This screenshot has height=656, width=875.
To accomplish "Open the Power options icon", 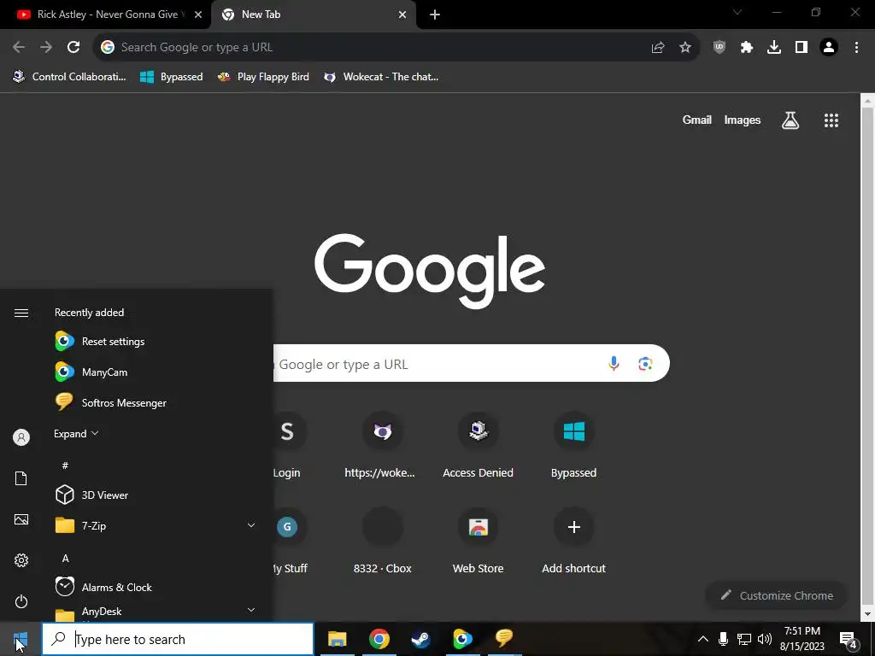I will (21, 601).
